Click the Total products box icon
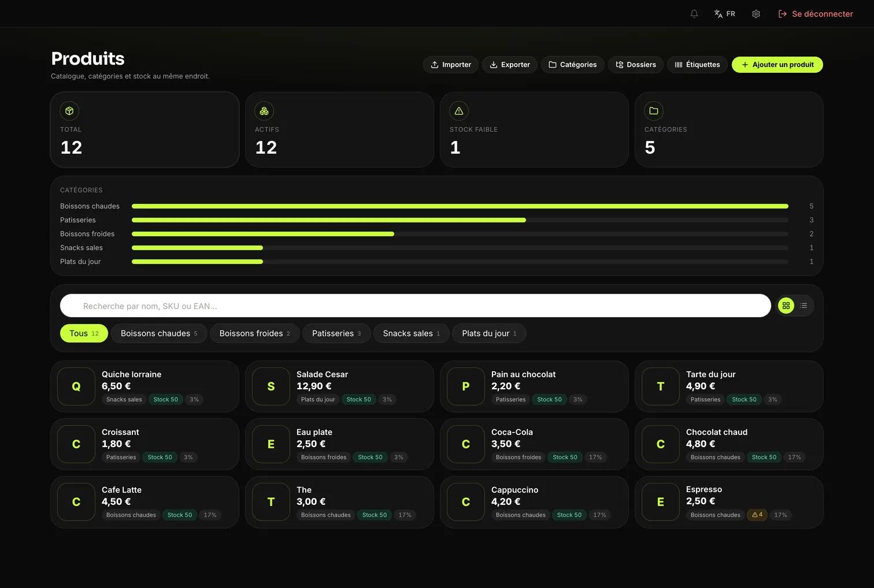874x588 pixels. (69, 111)
